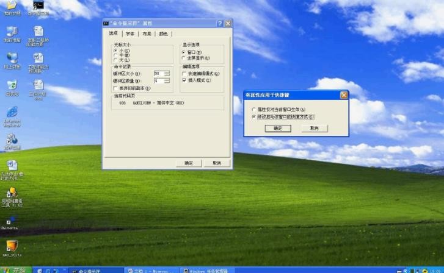Launch Internet Explorer from the desktop
Viewport: 444px width, 273px height.
pyautogui.click(x=12, y=116)
